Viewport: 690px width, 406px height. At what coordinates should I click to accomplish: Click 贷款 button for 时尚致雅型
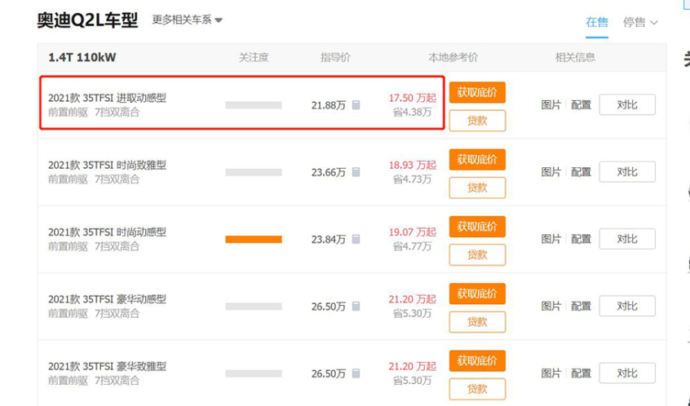[x=477, y=188]
